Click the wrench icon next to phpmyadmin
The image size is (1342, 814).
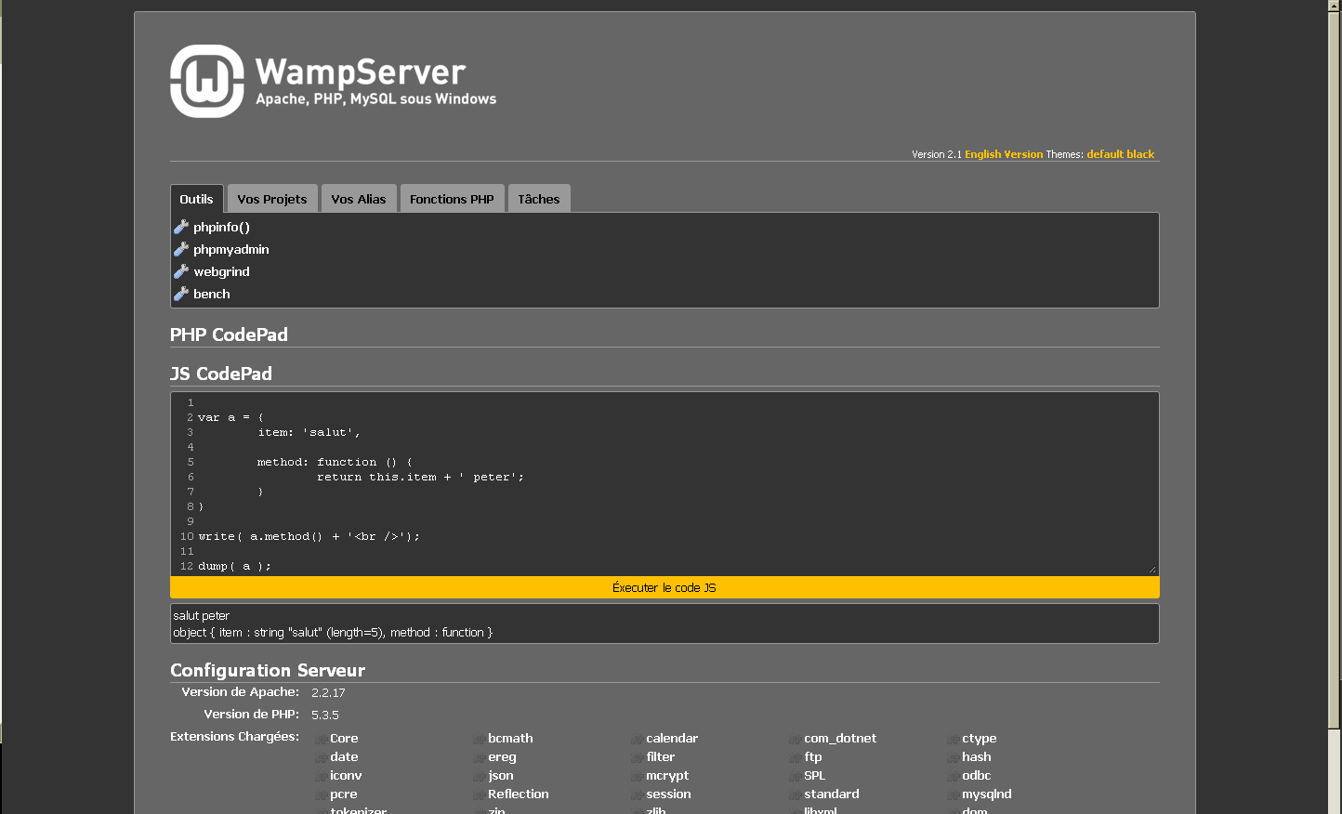[x=181, y=249]
